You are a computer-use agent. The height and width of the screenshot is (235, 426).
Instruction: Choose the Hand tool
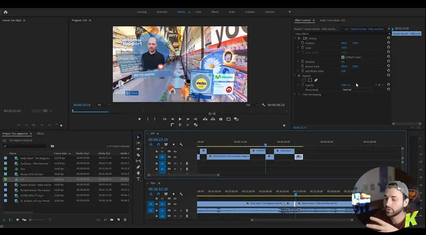click(138, 173)
